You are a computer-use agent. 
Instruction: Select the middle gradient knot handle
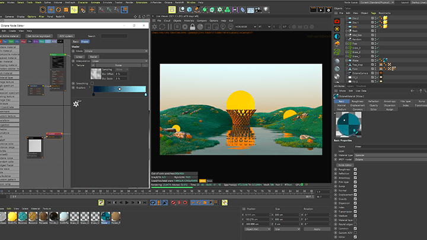(120, 89)
